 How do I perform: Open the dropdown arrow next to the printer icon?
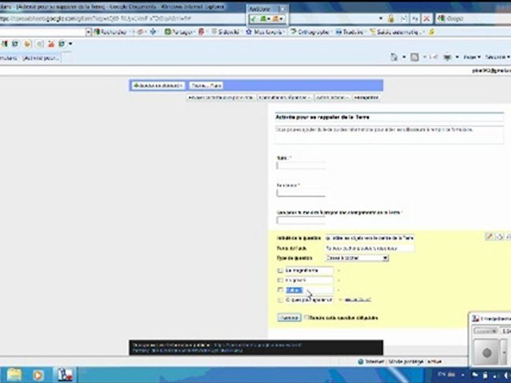(457, 57)
